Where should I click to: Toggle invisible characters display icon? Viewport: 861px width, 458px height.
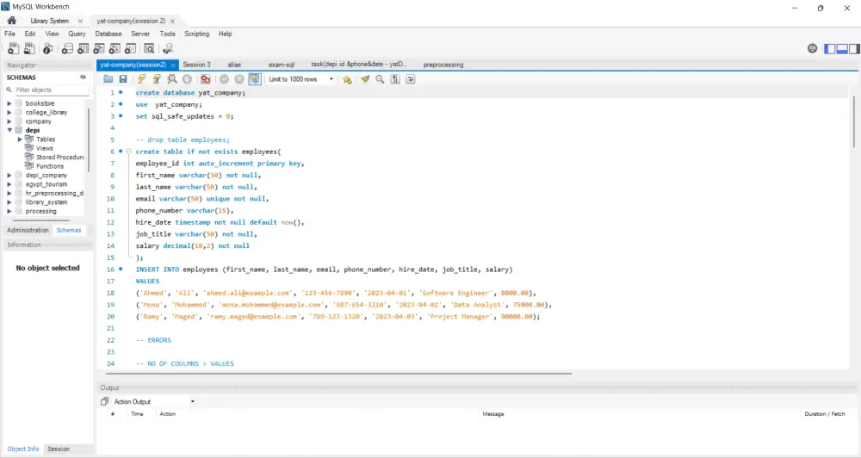click(x=395, y=79)
